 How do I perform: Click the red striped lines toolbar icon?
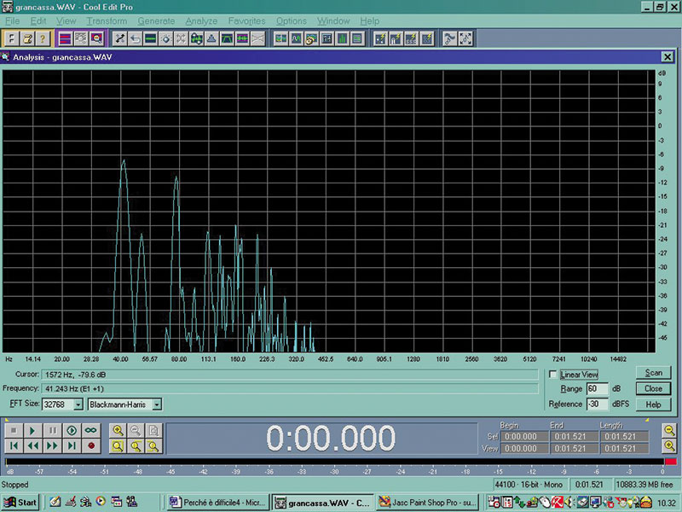(x=66, y=38)
